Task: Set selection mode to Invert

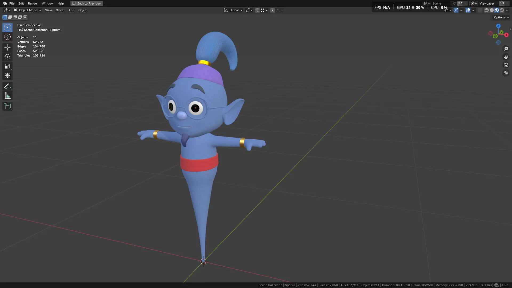Action: tap(20, 17)
